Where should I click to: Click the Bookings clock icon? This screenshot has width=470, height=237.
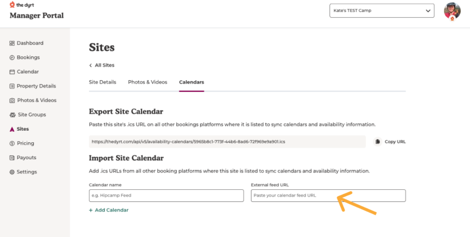pos(12,57)
